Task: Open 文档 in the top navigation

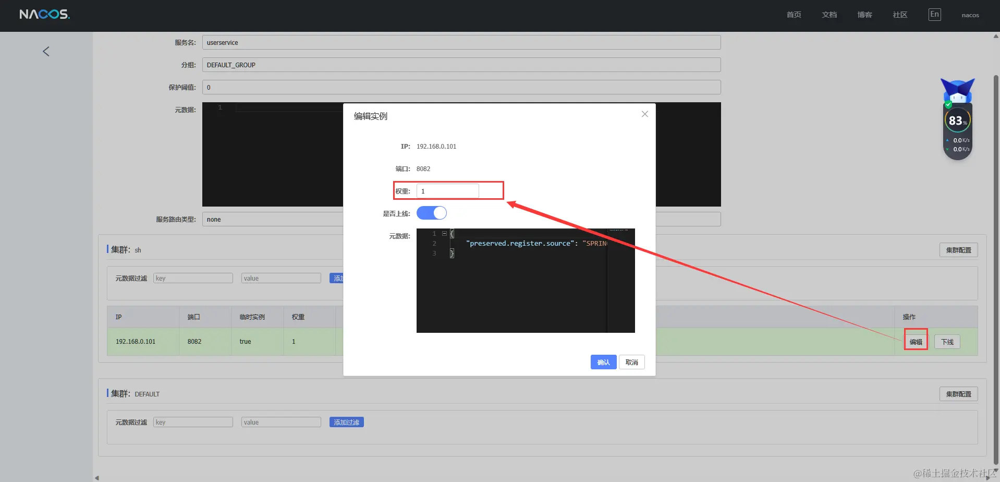Action: point(830,15)
